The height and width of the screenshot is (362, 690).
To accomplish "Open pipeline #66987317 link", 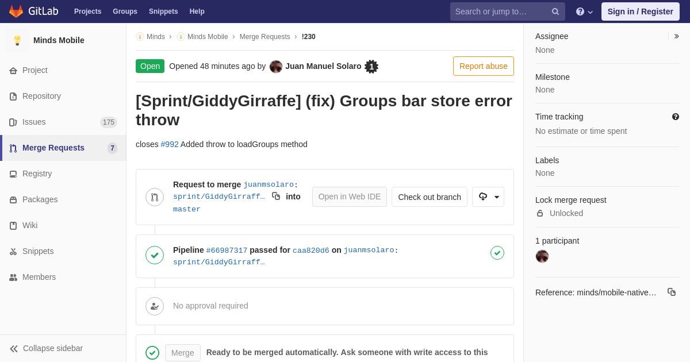I will [x=227, y=251].
